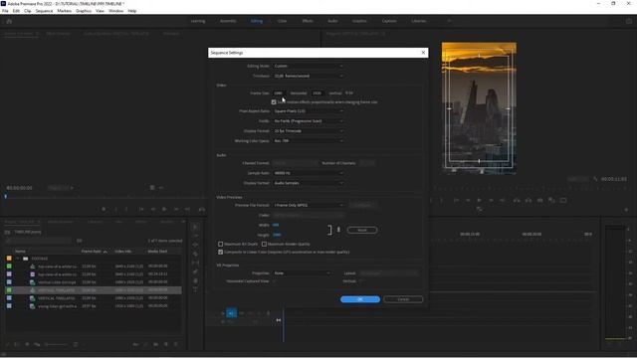Enable Maximum Bit Depth checkbox

(x=221, y=244)
